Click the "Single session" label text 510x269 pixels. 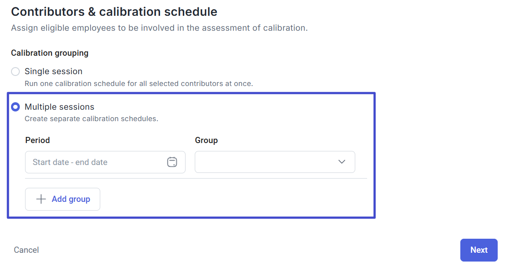click(54, 72)
